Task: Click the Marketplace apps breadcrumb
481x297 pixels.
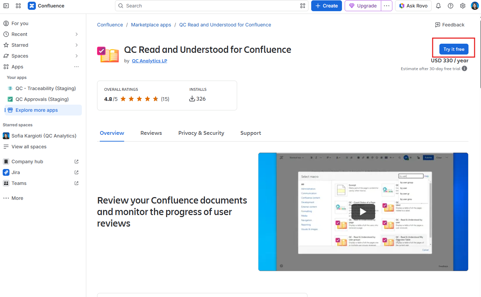Action: 151,25
